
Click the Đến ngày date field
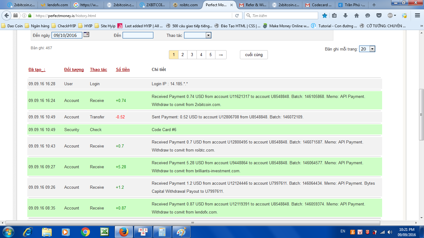pyautogui.click(x=67, y=35)
